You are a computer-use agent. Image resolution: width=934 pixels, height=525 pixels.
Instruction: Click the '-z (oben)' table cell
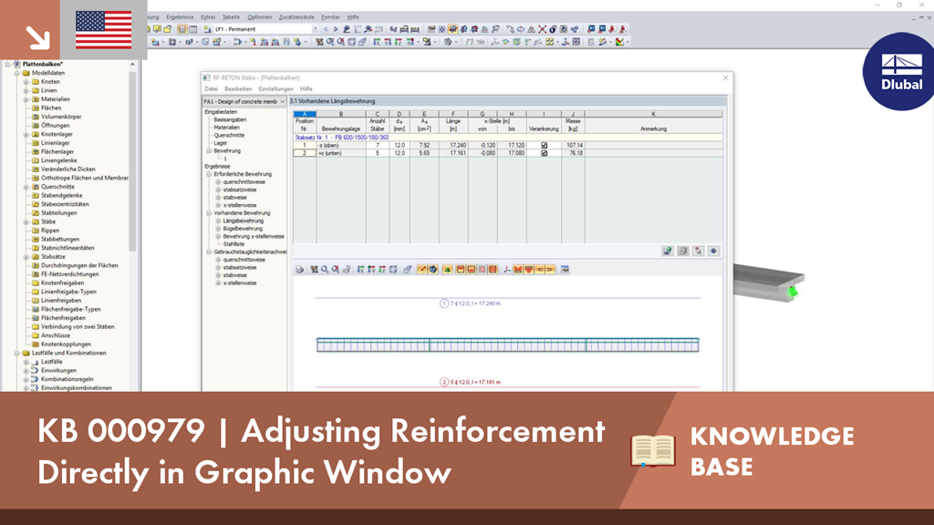click(341, 145)
